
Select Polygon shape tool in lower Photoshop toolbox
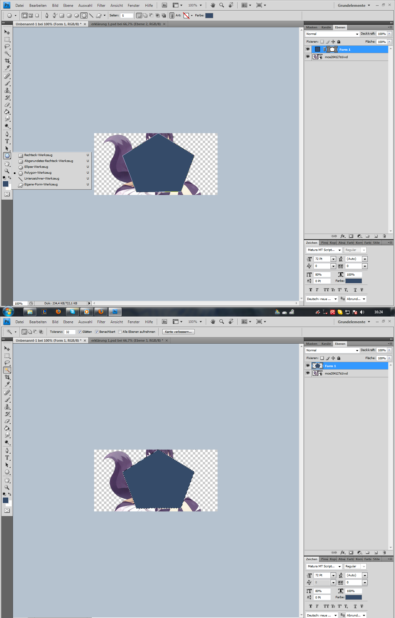point(7,472)
